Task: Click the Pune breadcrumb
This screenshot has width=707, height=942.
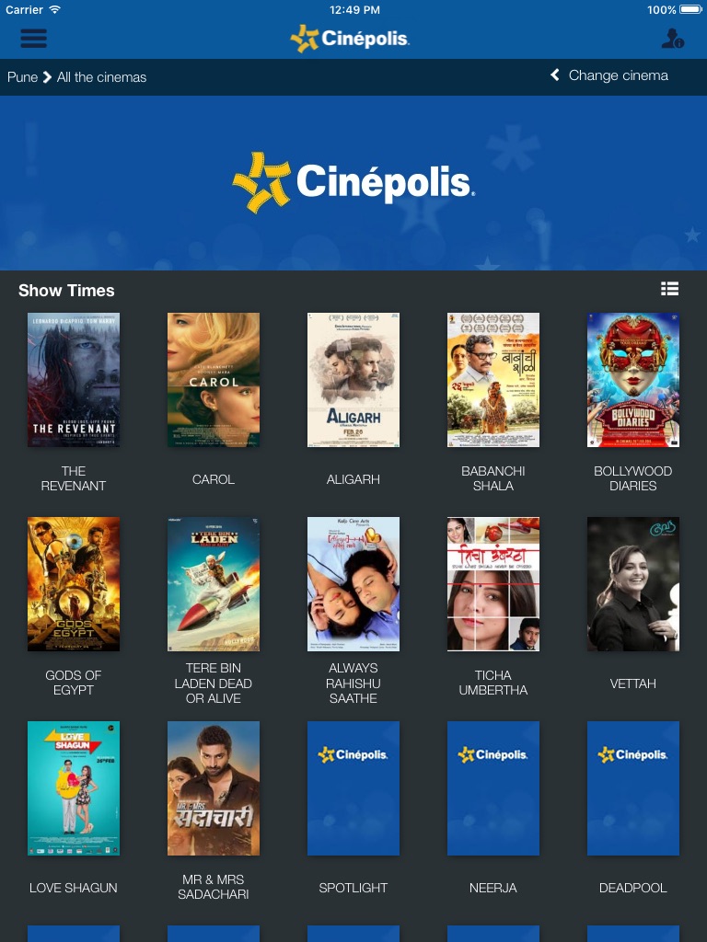Action: pos(22,77)
